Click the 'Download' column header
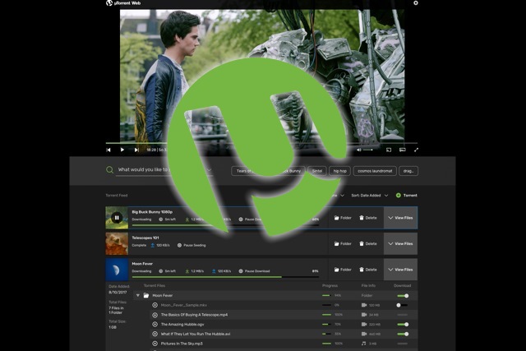The height and width of the screenshot is (351, 526). coord(402,286)
